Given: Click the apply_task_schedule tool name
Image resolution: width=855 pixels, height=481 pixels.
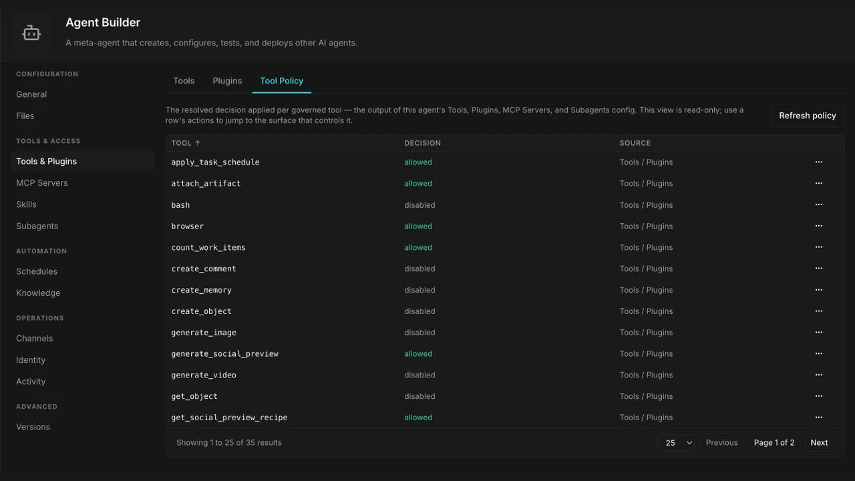Looking at the screenshot, I should (215, 162).
